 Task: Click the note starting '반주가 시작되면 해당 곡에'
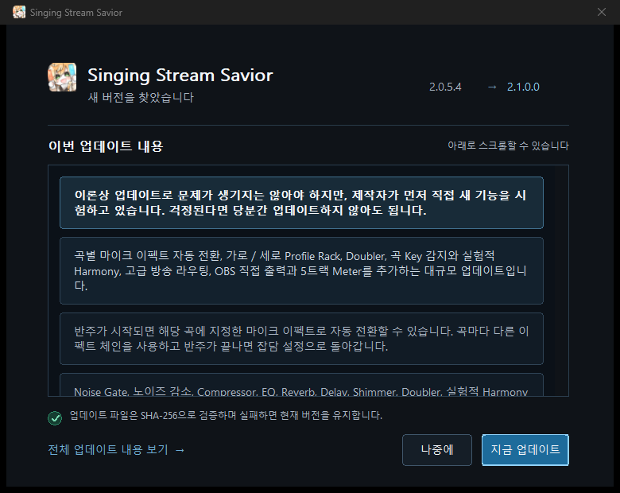click(302, 339)
